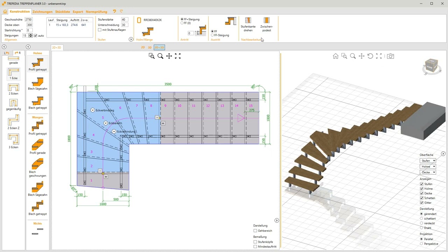Open the Konstruktion tab
The image size is (448, 252).
point(20,12)
